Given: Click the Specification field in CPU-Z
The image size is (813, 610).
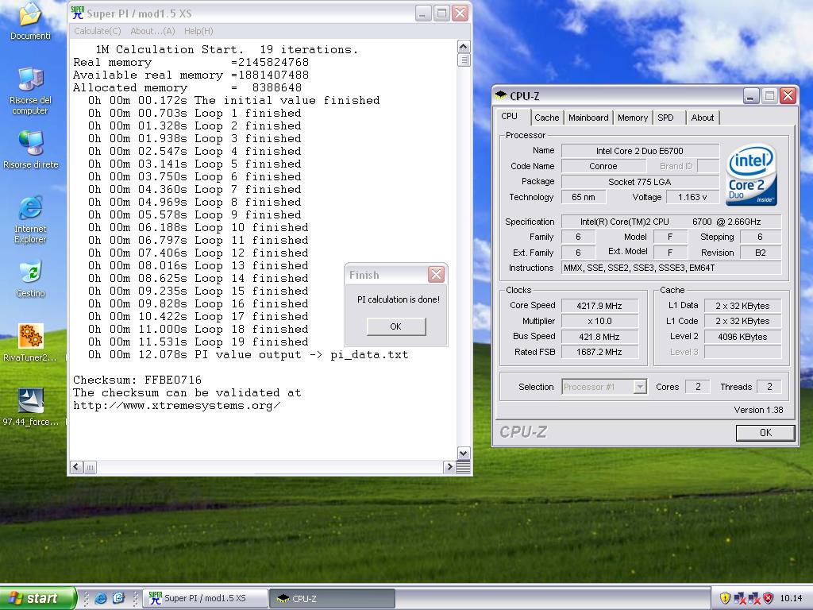Looking at the screenshot, I should coord(671,222).
